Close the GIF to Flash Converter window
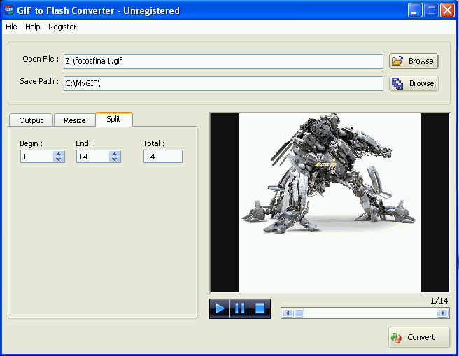459x356 pixels. click(x=448, y=10)
